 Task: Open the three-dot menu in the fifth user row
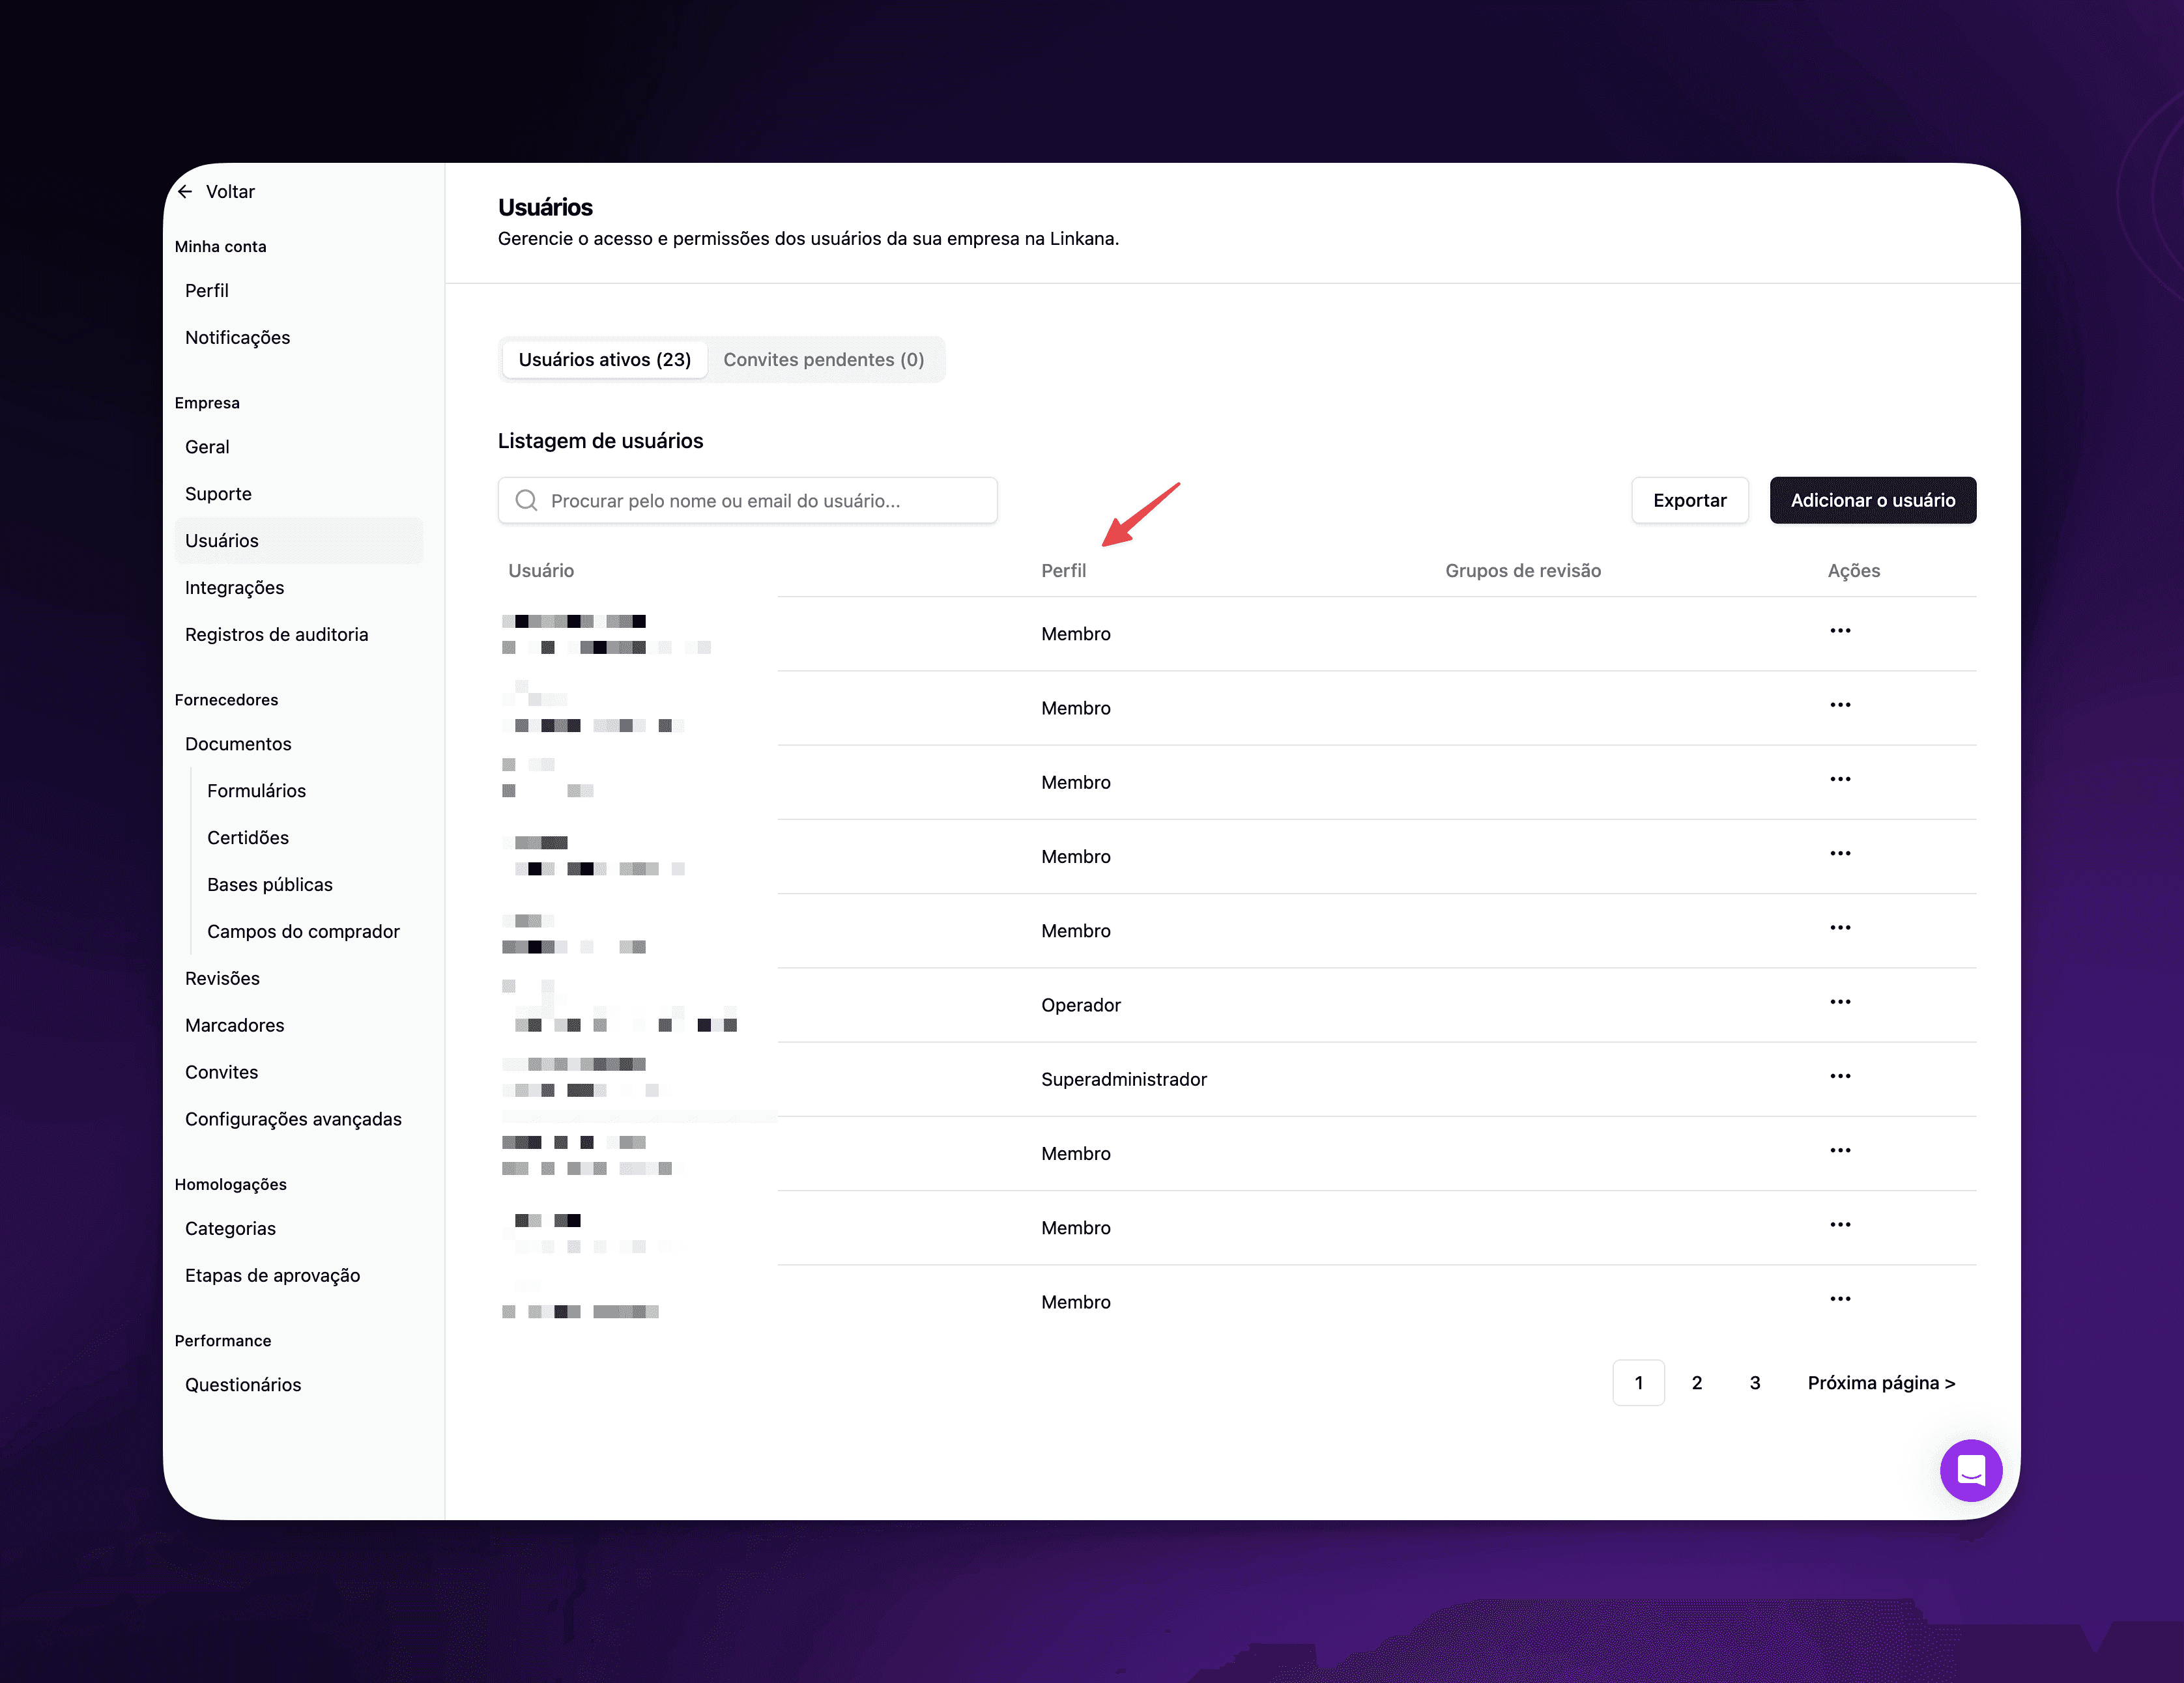point(1840,928)
